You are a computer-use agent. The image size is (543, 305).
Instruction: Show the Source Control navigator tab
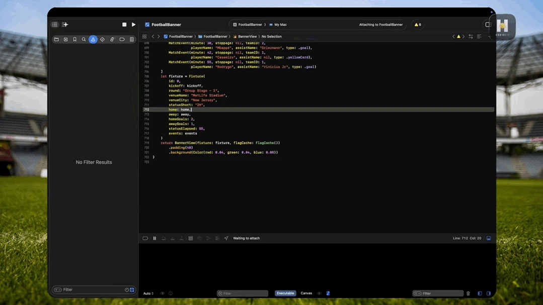point(65,39)
